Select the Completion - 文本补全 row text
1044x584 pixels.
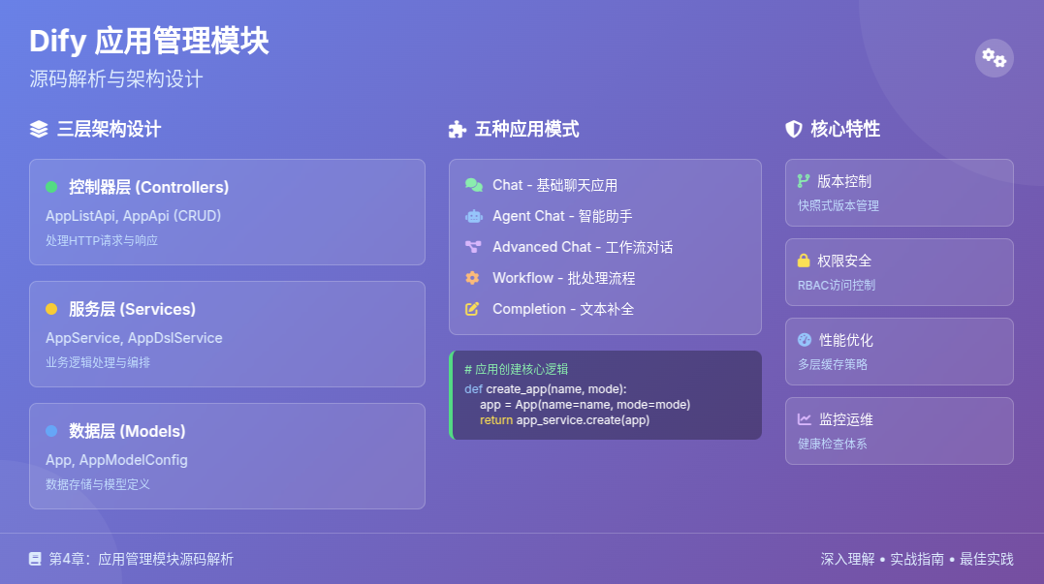563,309
